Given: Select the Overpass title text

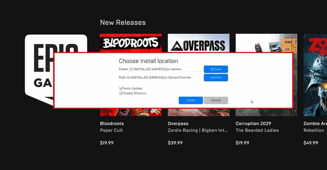Looking at the screenshot, I should [x=178, y=123].
